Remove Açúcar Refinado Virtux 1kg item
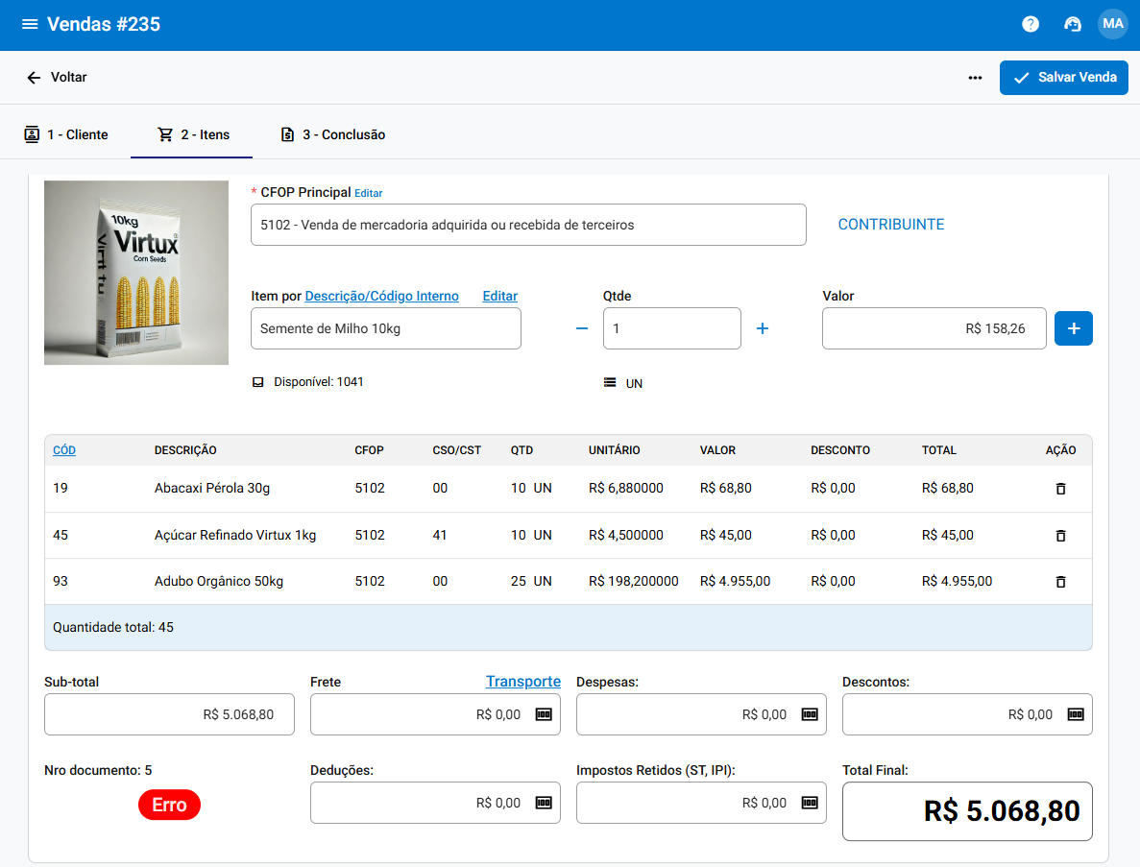 click(x=1060, y=536)
